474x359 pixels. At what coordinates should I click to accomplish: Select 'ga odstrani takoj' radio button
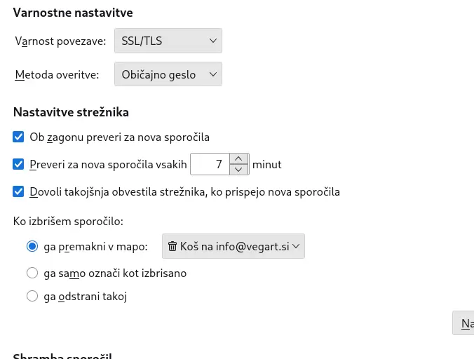point(32,296)
